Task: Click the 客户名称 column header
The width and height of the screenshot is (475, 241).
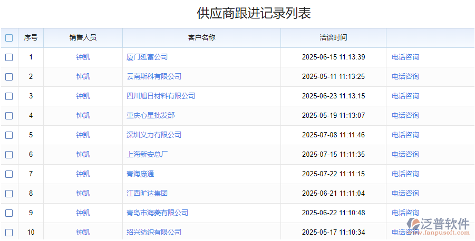Action: [201, 38]
